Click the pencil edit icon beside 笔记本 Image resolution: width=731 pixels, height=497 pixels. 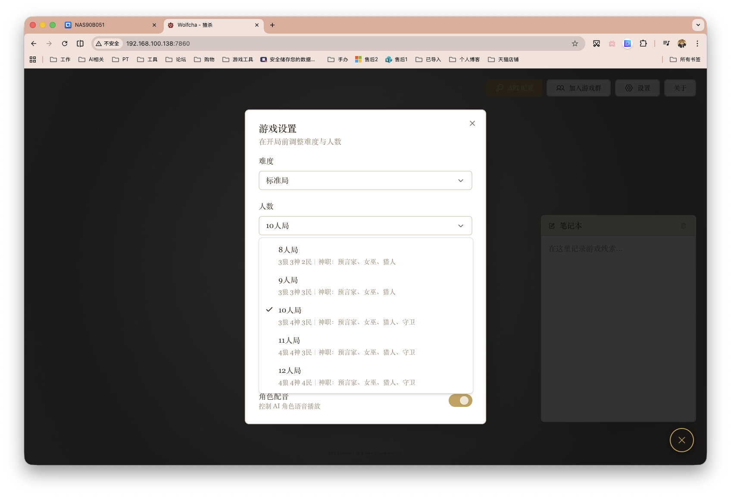tap(551, 225)
